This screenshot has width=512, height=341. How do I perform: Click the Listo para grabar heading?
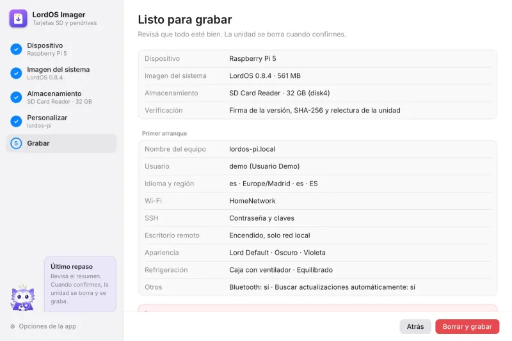(x=185, y=20)
